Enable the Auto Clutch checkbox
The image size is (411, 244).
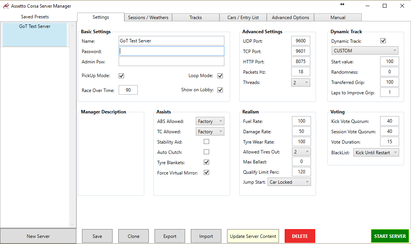pos(206,152)
